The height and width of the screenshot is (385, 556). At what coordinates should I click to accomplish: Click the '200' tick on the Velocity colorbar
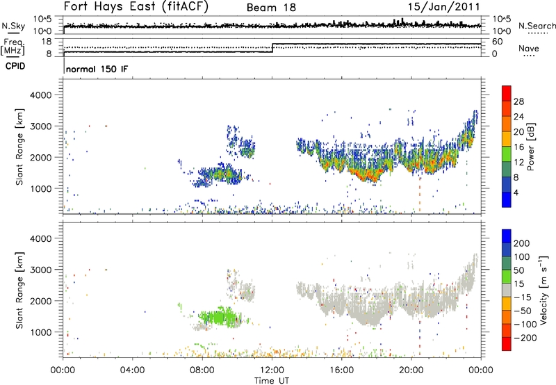522,243
